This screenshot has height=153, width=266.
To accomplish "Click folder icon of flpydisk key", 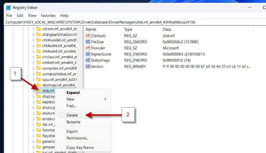I will (x=39, y=136).
